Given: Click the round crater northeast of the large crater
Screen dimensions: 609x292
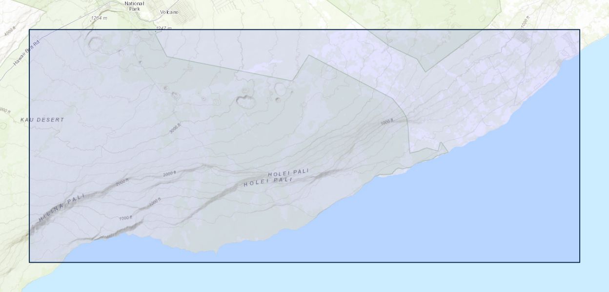Looking at the screenshot, I should coord(280,89).
